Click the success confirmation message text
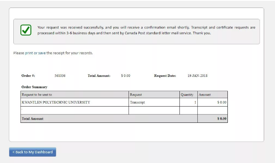The width and height of the screenshot is (275, 163). 146,30
